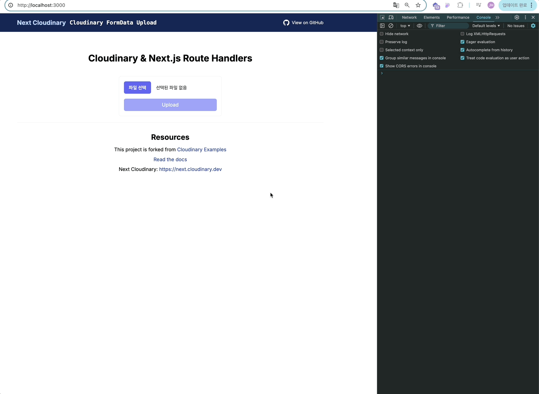Image resolution: width=539 pixels, height=394 pixels.
Task: Show more DevTools tabs with double chevron
Action: (x=497, y=17)
